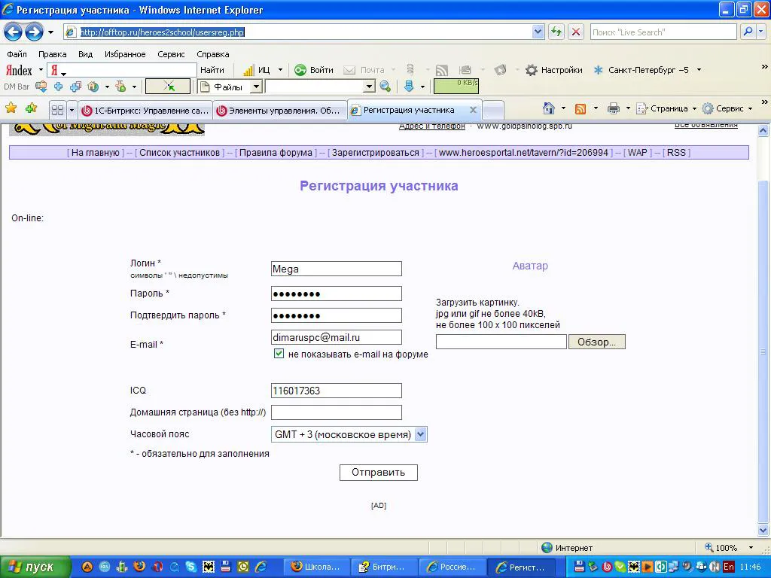Click the Домашняя страница input field
Viewport: 771px width, 578px height.
[337, 412]
